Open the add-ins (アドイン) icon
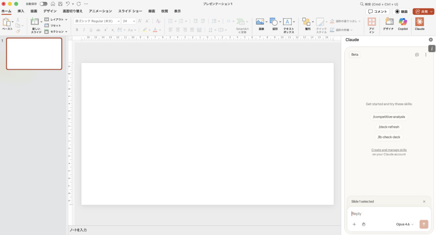 tap(371, 25)
